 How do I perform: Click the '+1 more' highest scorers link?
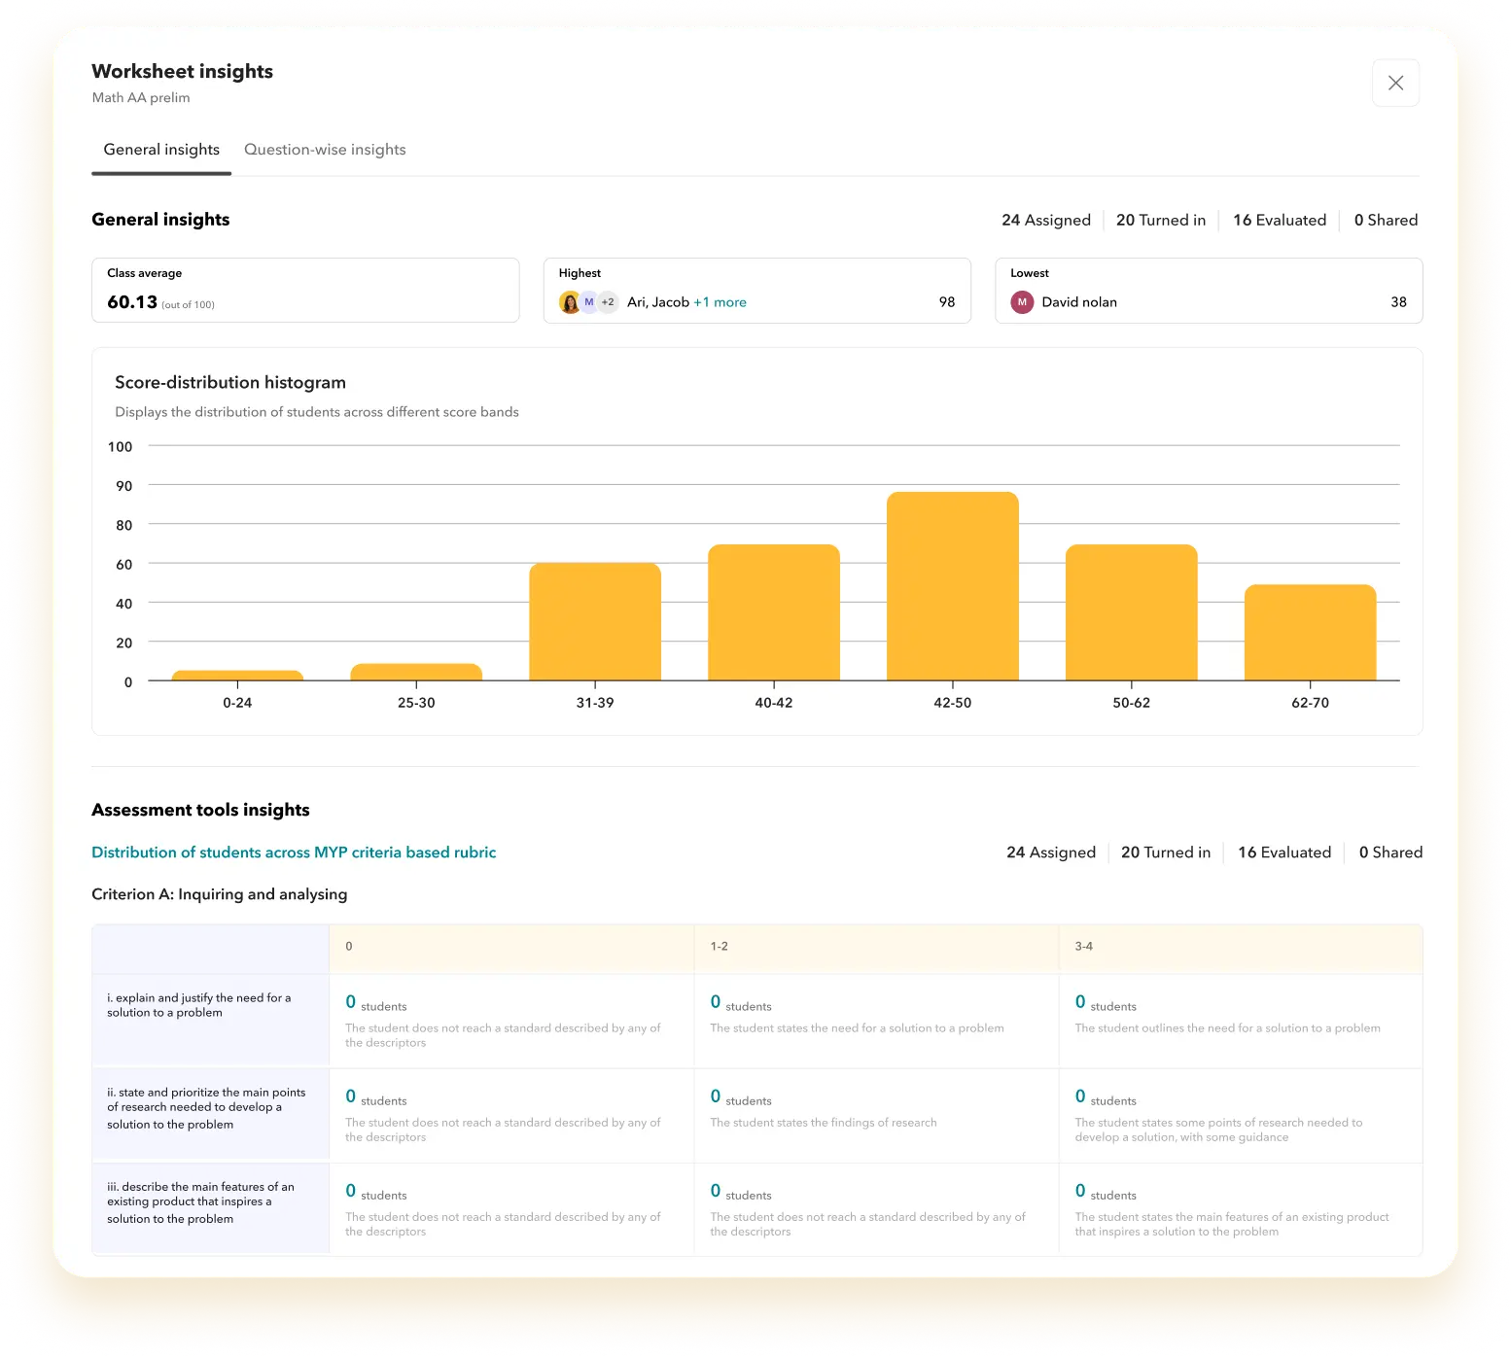pyautogui.click(x=720, y=302)
